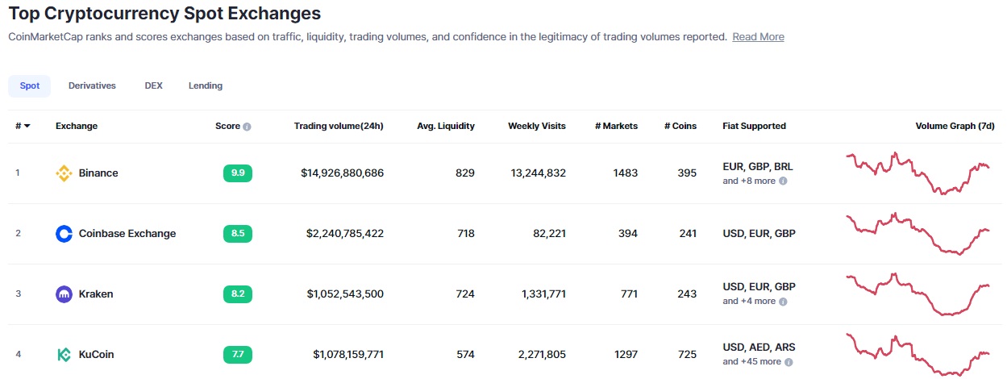Open the Coinbase Exchange name link

127,234
